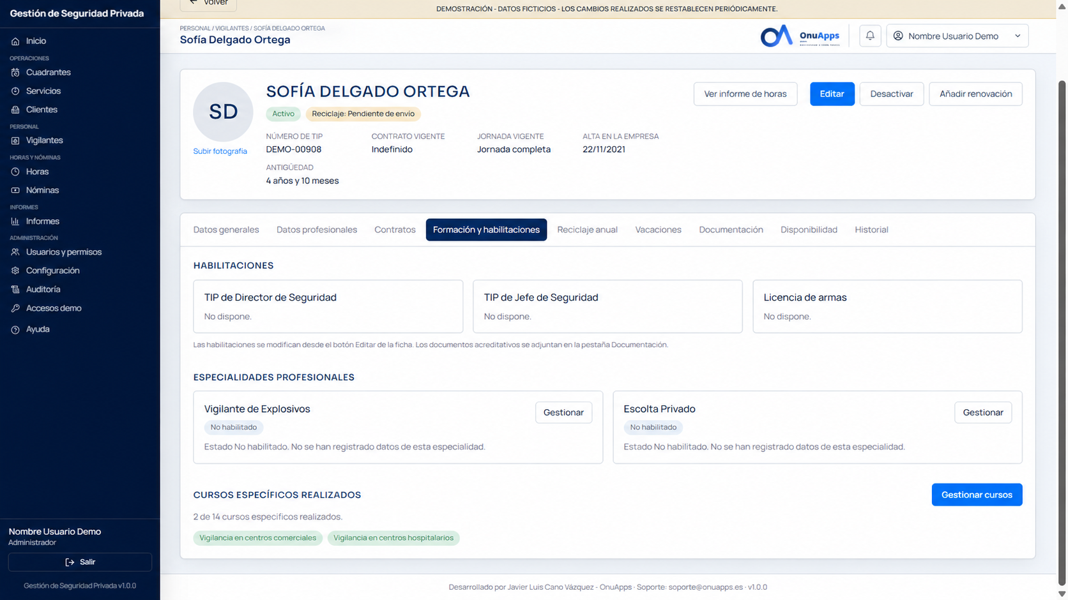Click Ver informe de horas button
Screen dimensions: 1068x600
[x=745, y=94]
